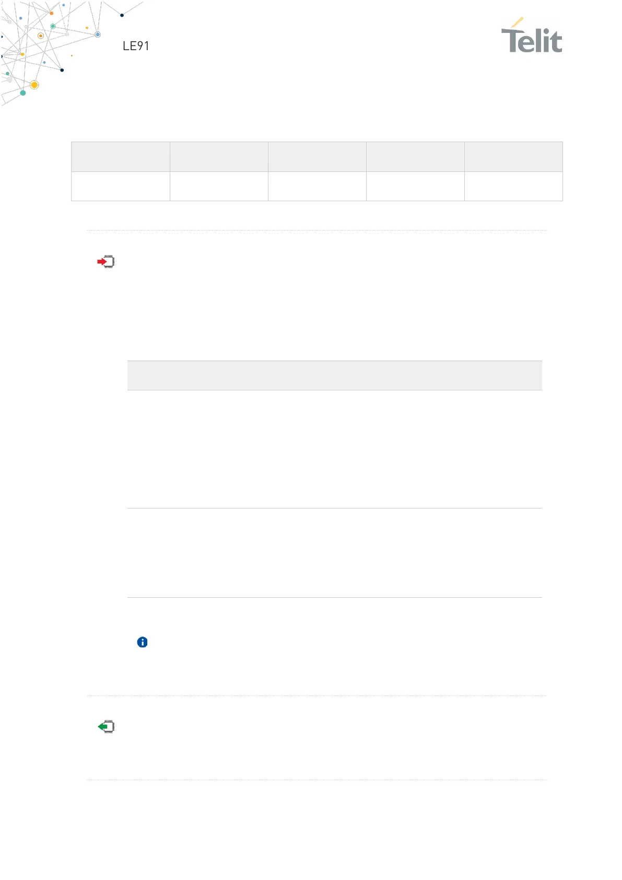The image size is (622, 880).
Task: Select the LE91 header text
Action: (x=136, y=46)
